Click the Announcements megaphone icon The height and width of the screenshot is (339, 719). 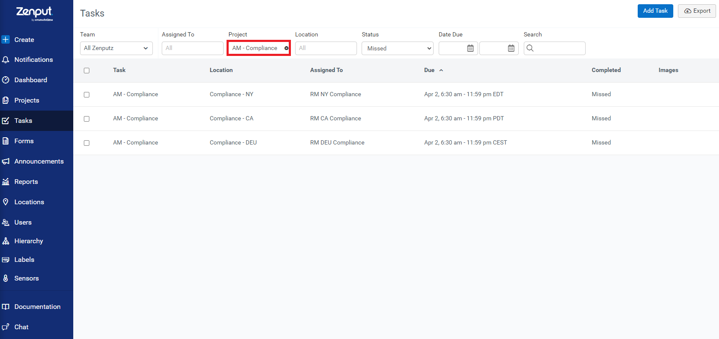6,161
